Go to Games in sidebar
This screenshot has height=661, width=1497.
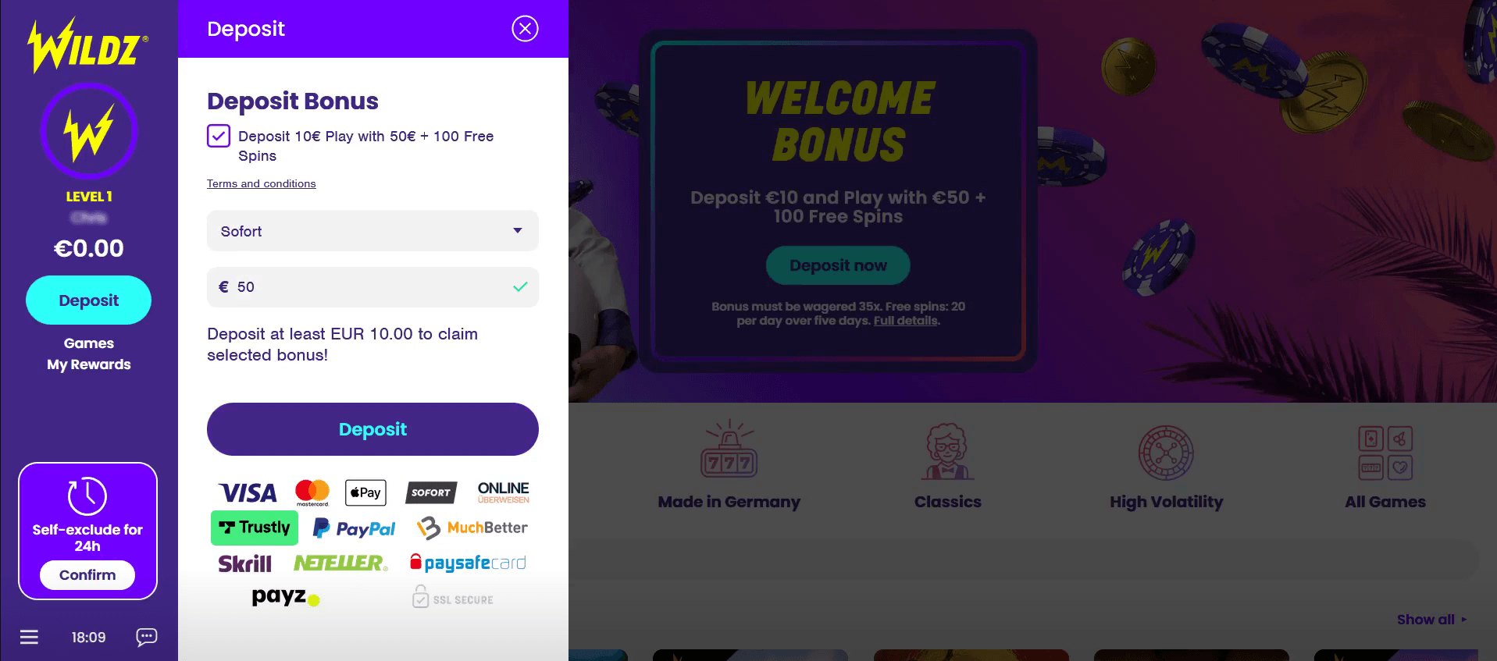89,343
